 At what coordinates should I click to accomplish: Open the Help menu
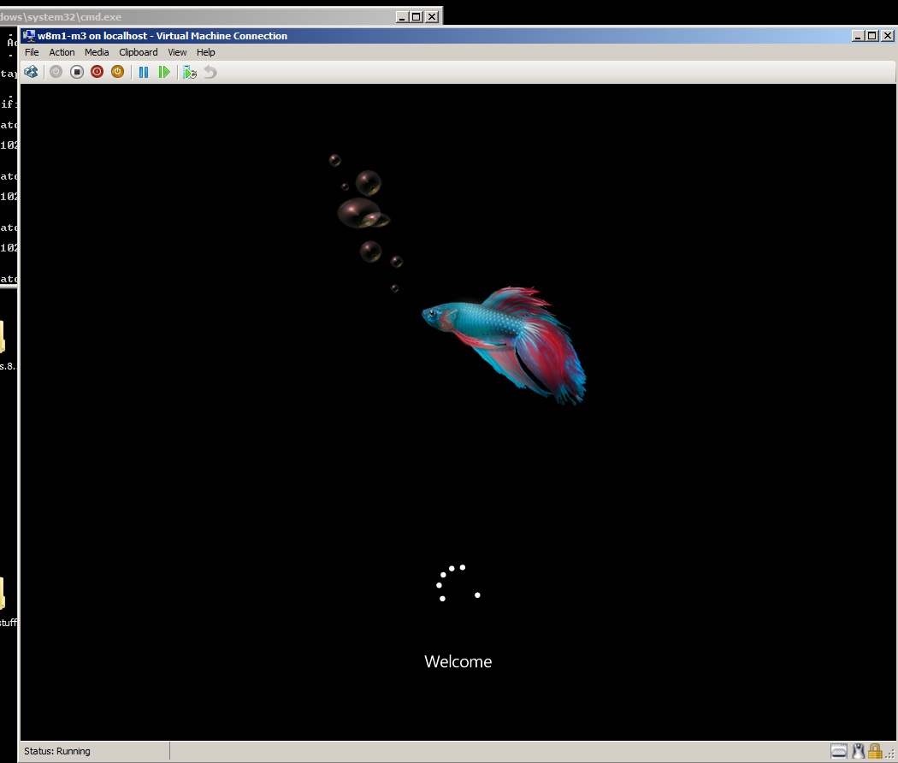point(205,52)
